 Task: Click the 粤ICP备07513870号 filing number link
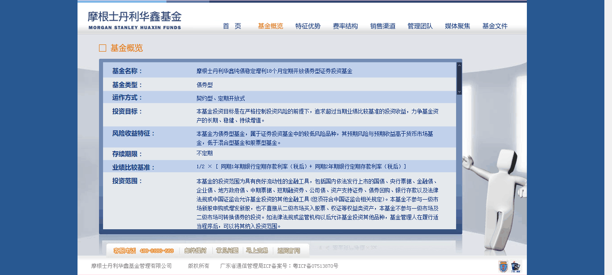316,266
